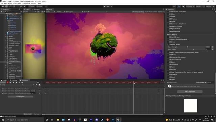This screenshot has width=216, height=122.
Task: Toggle the 32.Round Wave checkbox
Action: (x=168, y=44)
